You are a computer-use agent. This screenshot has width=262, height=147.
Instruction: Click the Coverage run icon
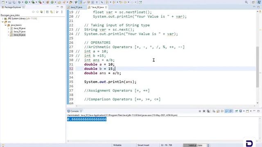(33, 2)
